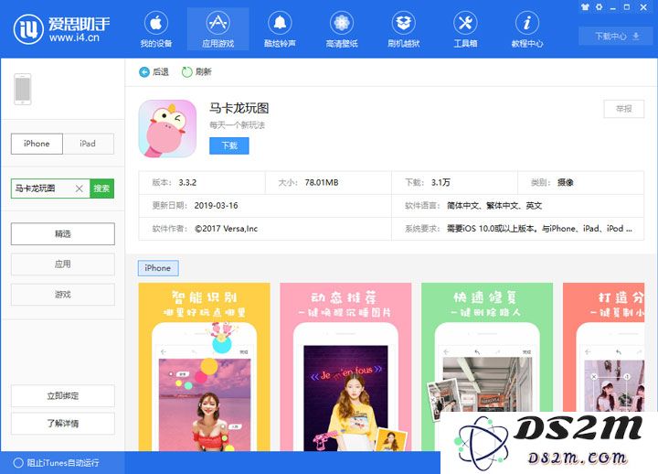Open 智能识别 yellow screenshot
Screen dimensions: 658x474
coord(204,366)
